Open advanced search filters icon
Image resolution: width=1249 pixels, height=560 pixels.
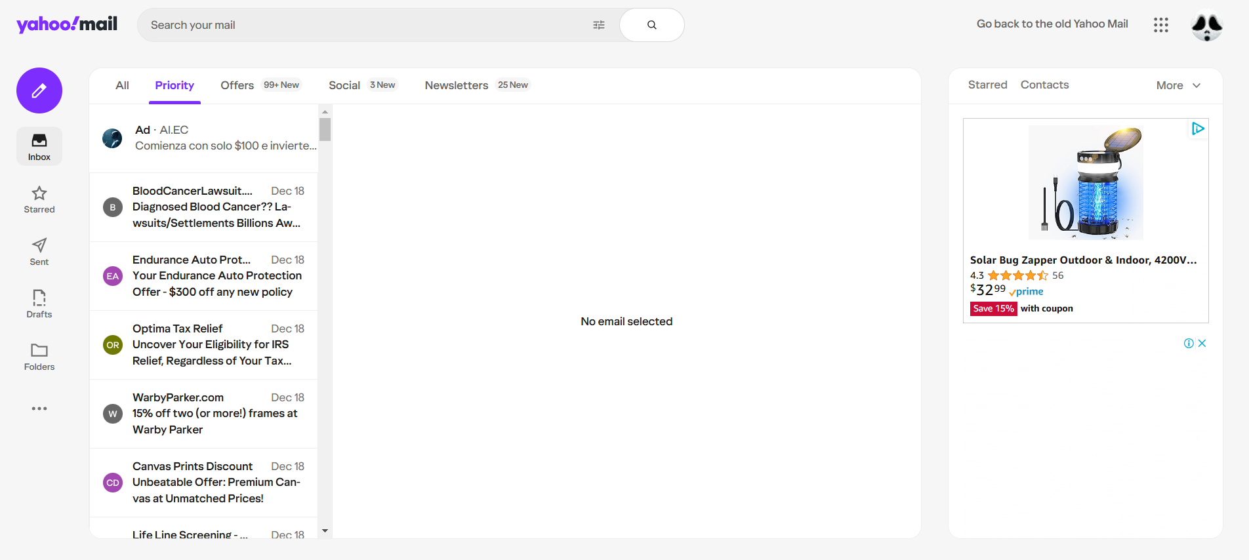click(598, 25)
